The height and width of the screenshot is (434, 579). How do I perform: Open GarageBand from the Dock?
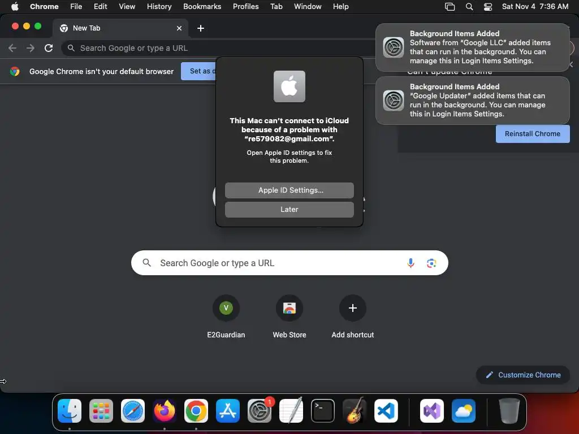click(355, 411)
